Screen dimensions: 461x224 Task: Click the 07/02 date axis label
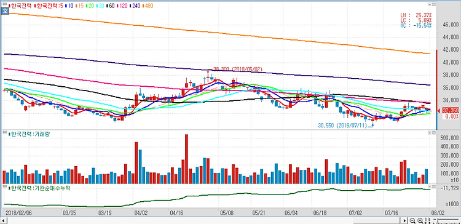pos(355,212)
